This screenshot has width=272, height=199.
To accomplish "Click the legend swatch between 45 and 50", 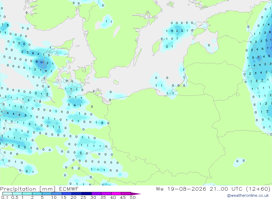I will point(126,194).
